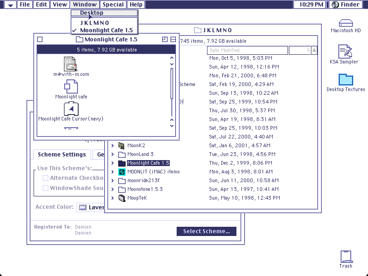Click the MOONLIT (iMAC) items icon
The height and width of the screenshot is (276, 368).
(x=121, y=172)
